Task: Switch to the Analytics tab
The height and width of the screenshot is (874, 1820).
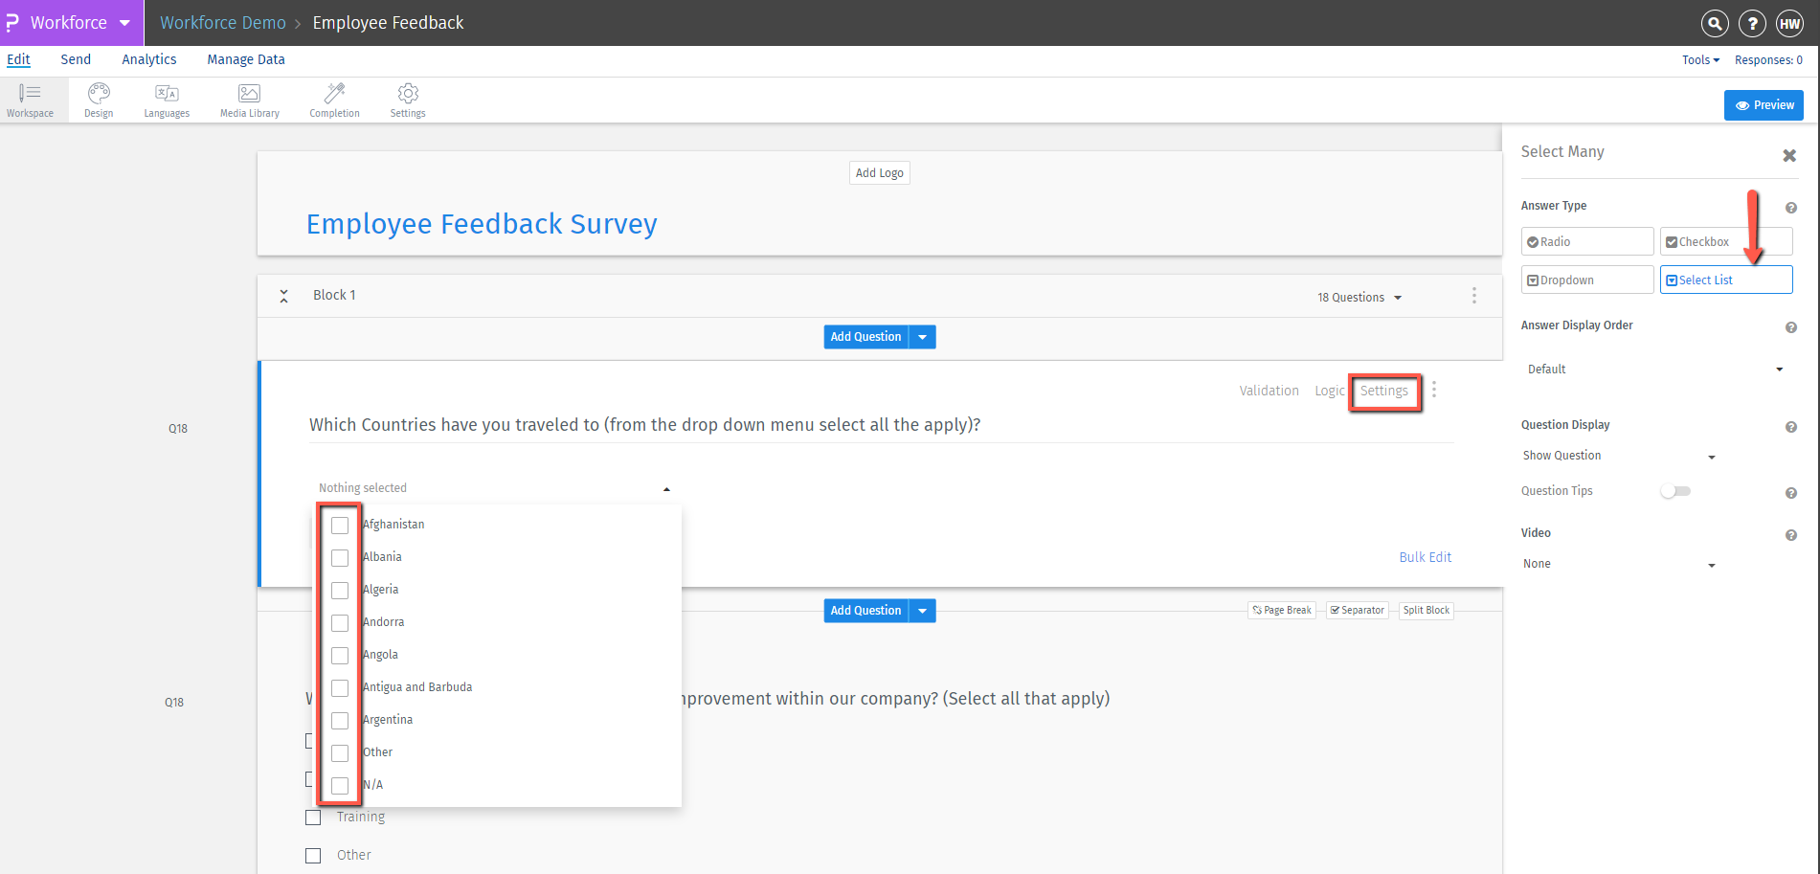Action: pyautogui.click(x=148, y=59)
